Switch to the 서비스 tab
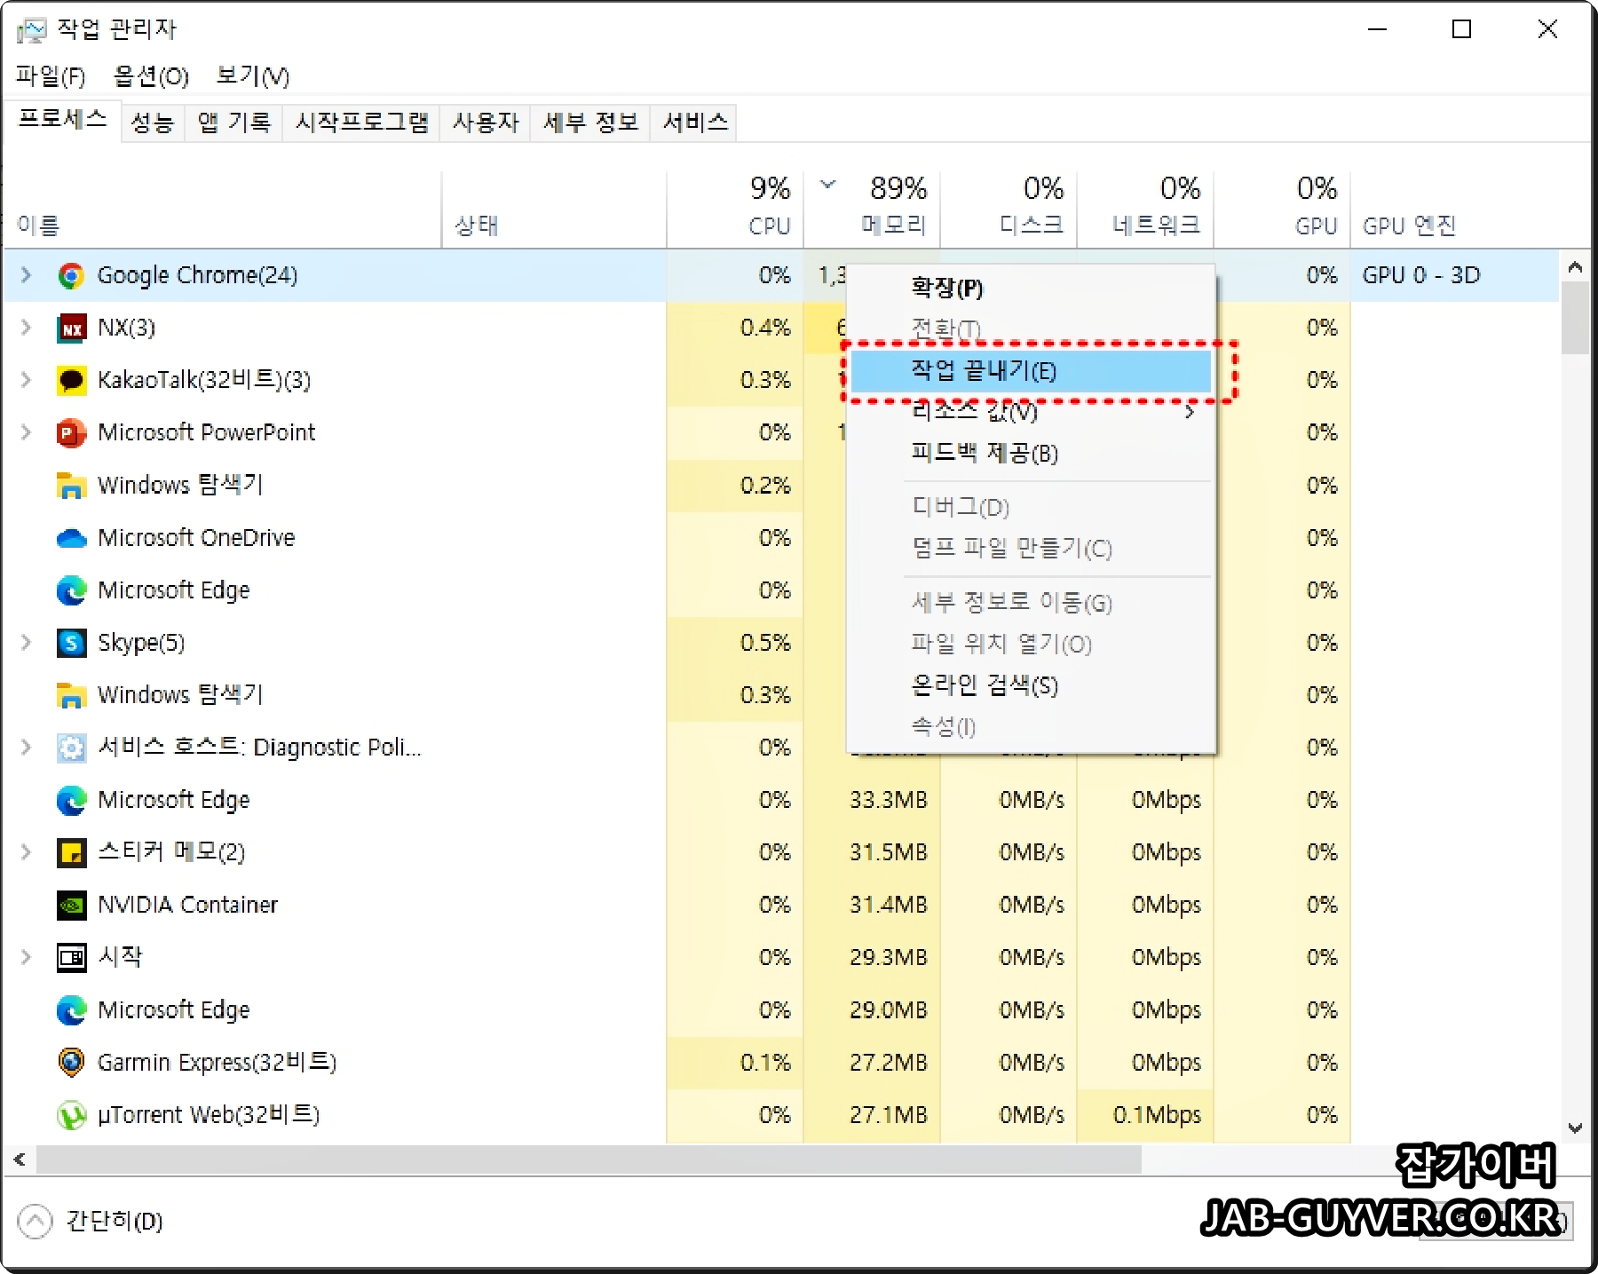Screen dimensions: 1598x1274 pos(695,122)
